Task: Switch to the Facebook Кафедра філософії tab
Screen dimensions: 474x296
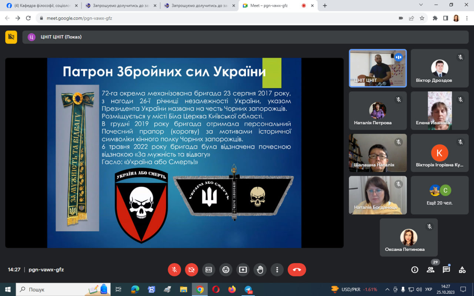Action: (x=42, y=6)
